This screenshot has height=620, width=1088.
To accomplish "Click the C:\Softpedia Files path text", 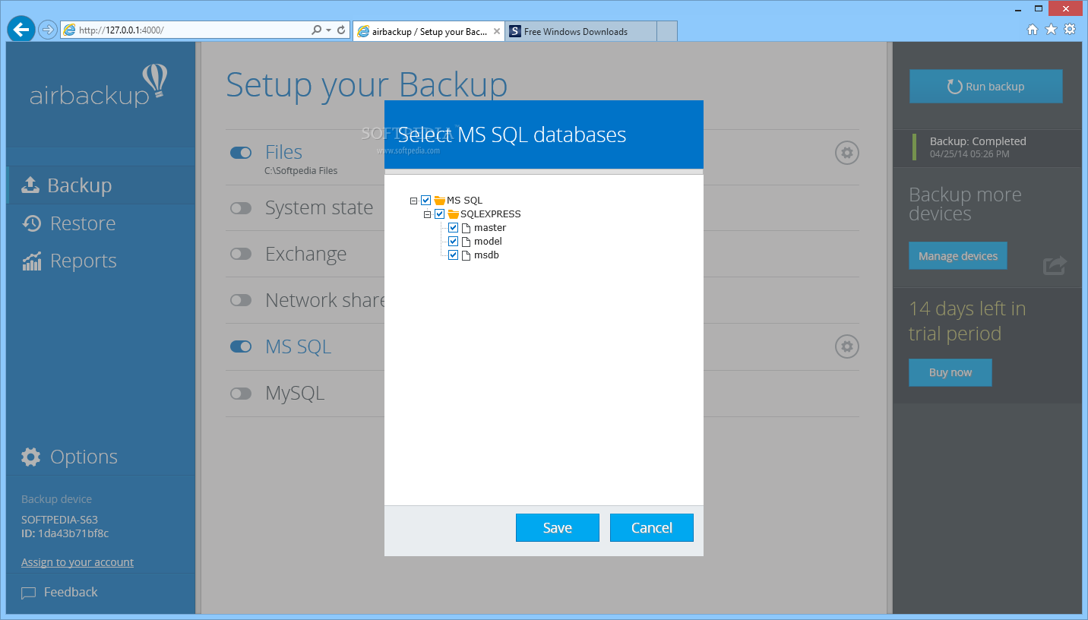I will click(x=301, y=171).
